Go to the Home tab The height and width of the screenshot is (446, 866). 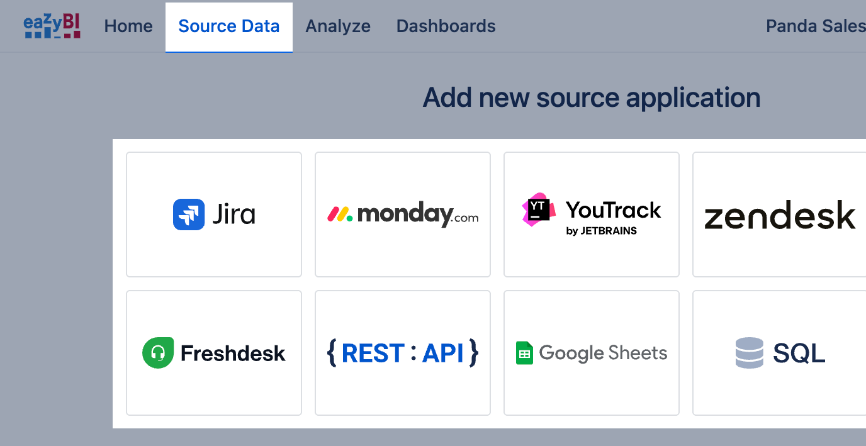coord(128,26)
